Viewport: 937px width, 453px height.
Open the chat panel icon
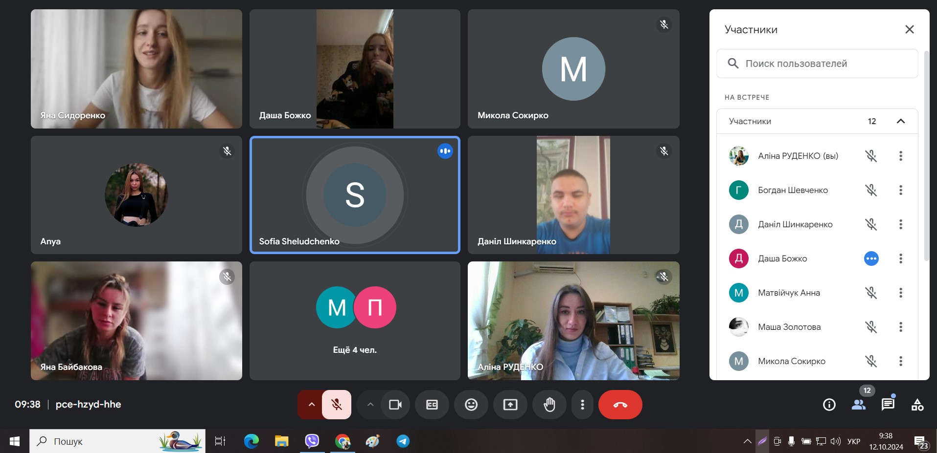tap(888, 405)
